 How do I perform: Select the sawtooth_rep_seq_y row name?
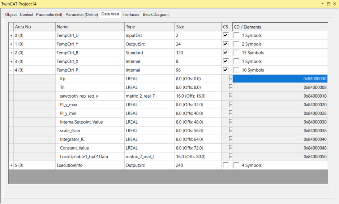point(79,96)
